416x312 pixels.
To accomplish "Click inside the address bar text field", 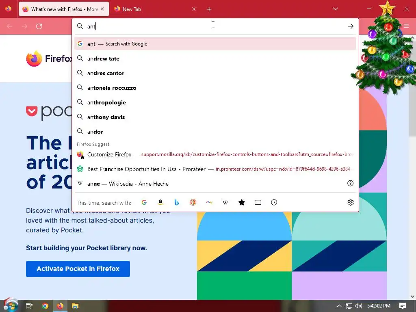I will 215,26.
